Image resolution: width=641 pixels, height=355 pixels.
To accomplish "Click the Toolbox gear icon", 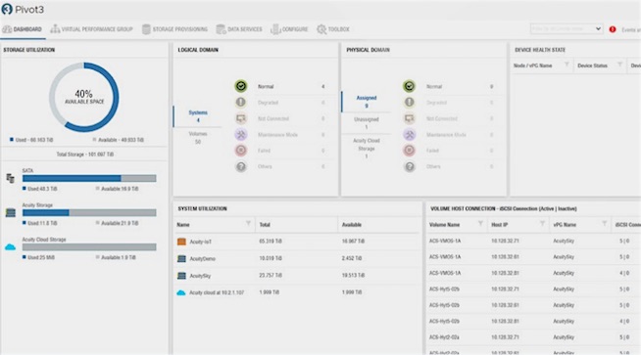I will coord(321,29).
